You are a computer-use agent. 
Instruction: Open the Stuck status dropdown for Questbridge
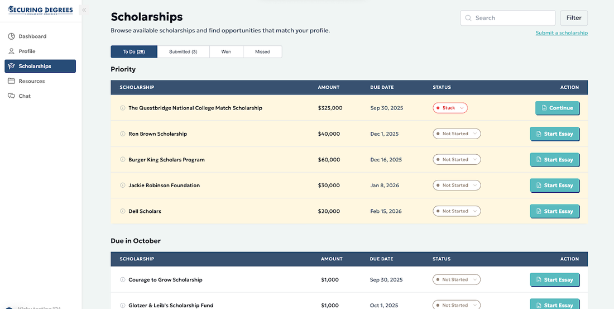click(450, 108)
